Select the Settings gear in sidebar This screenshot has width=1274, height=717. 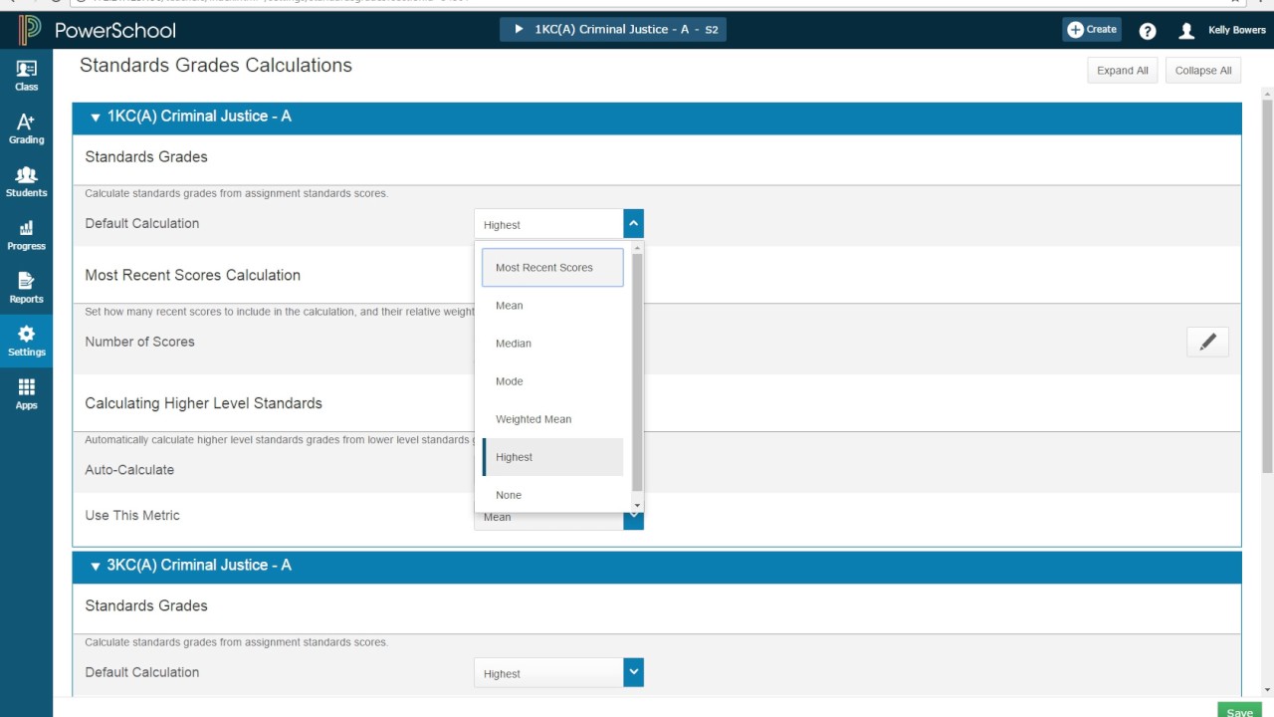pos(27,342)
